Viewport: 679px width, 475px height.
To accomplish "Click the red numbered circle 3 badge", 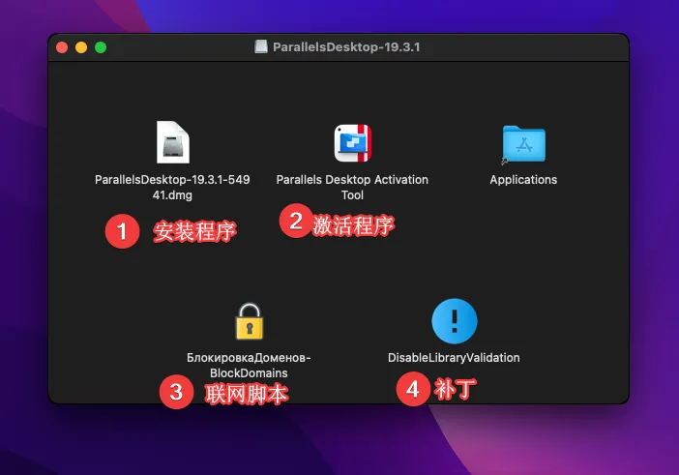I will 175,393.
